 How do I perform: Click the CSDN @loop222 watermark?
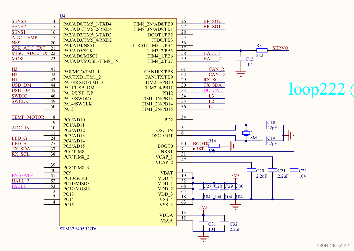332,246
